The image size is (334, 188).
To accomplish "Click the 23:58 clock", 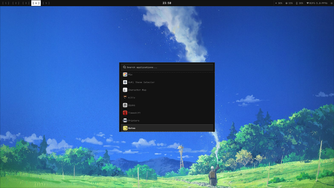I will pos(167,3).
